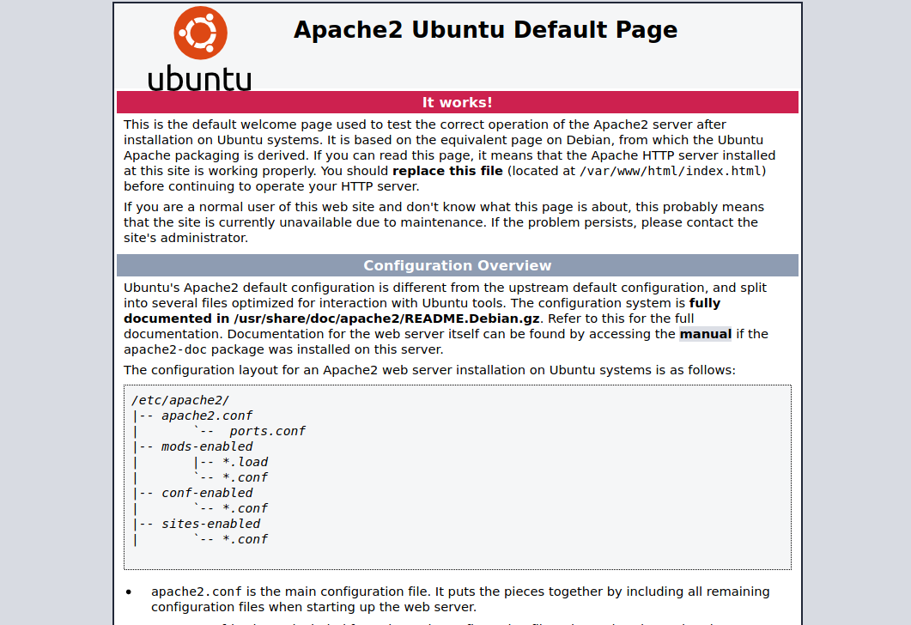The width and height of the screenshot is (911, 625).
Task: Select the 'Configuration Overview' header bar
Action: pyautogui.click(x=457, y=265)
